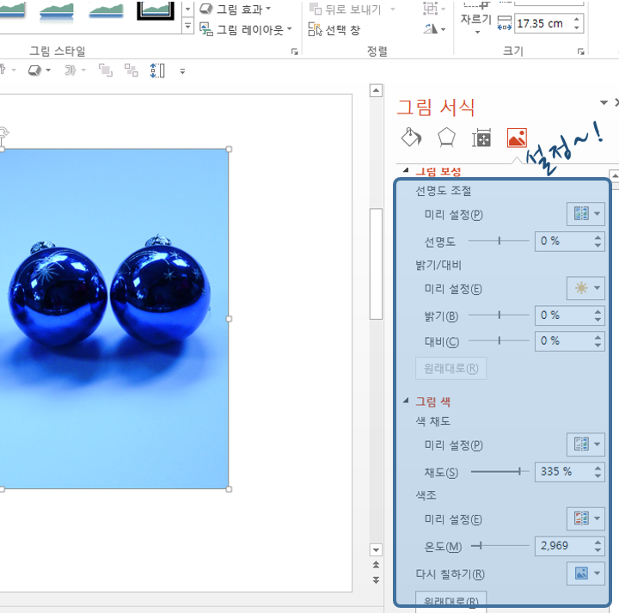Click the 밝기(B) slider
Screen dimensions: 619x613
(x=499, y=315)
